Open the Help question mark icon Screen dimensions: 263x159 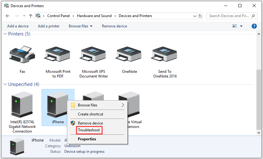tap(254, 26)
